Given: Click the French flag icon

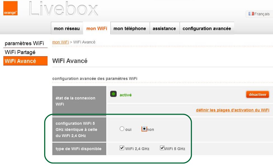Looking at the screenshot, I should pos(251,14).
